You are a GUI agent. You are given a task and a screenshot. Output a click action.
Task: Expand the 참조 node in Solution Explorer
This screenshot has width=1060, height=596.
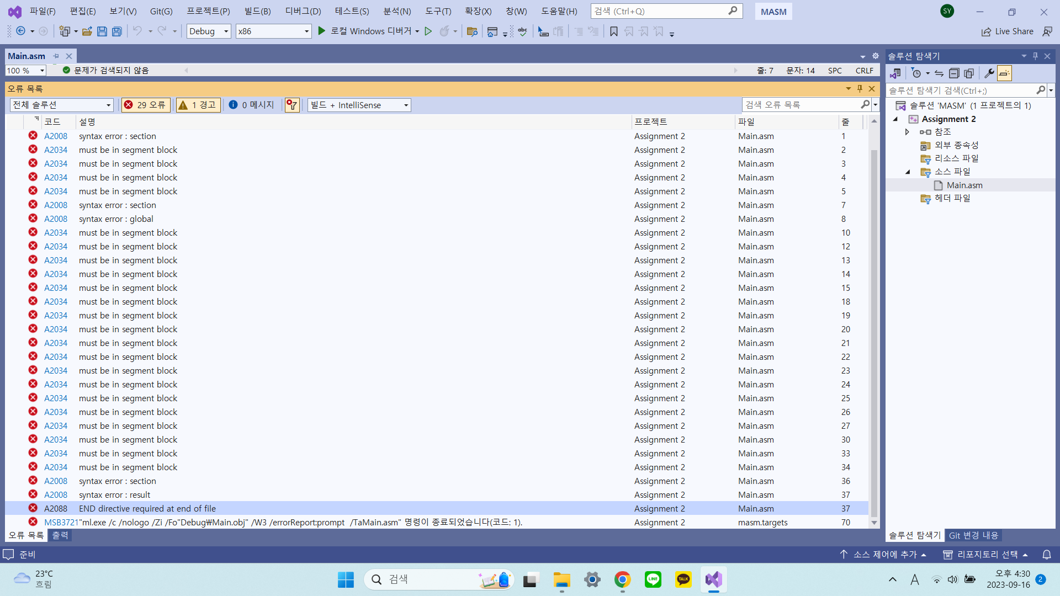907,131
